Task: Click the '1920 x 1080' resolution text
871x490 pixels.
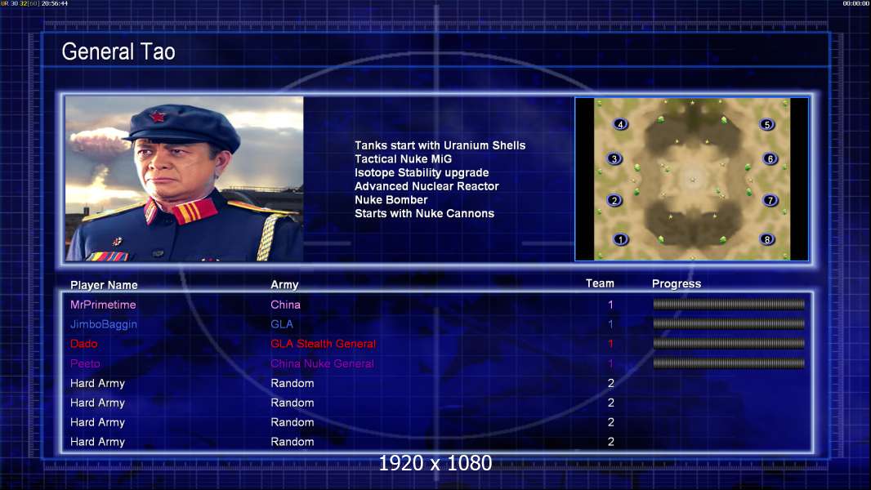Action: pos(435,463)
